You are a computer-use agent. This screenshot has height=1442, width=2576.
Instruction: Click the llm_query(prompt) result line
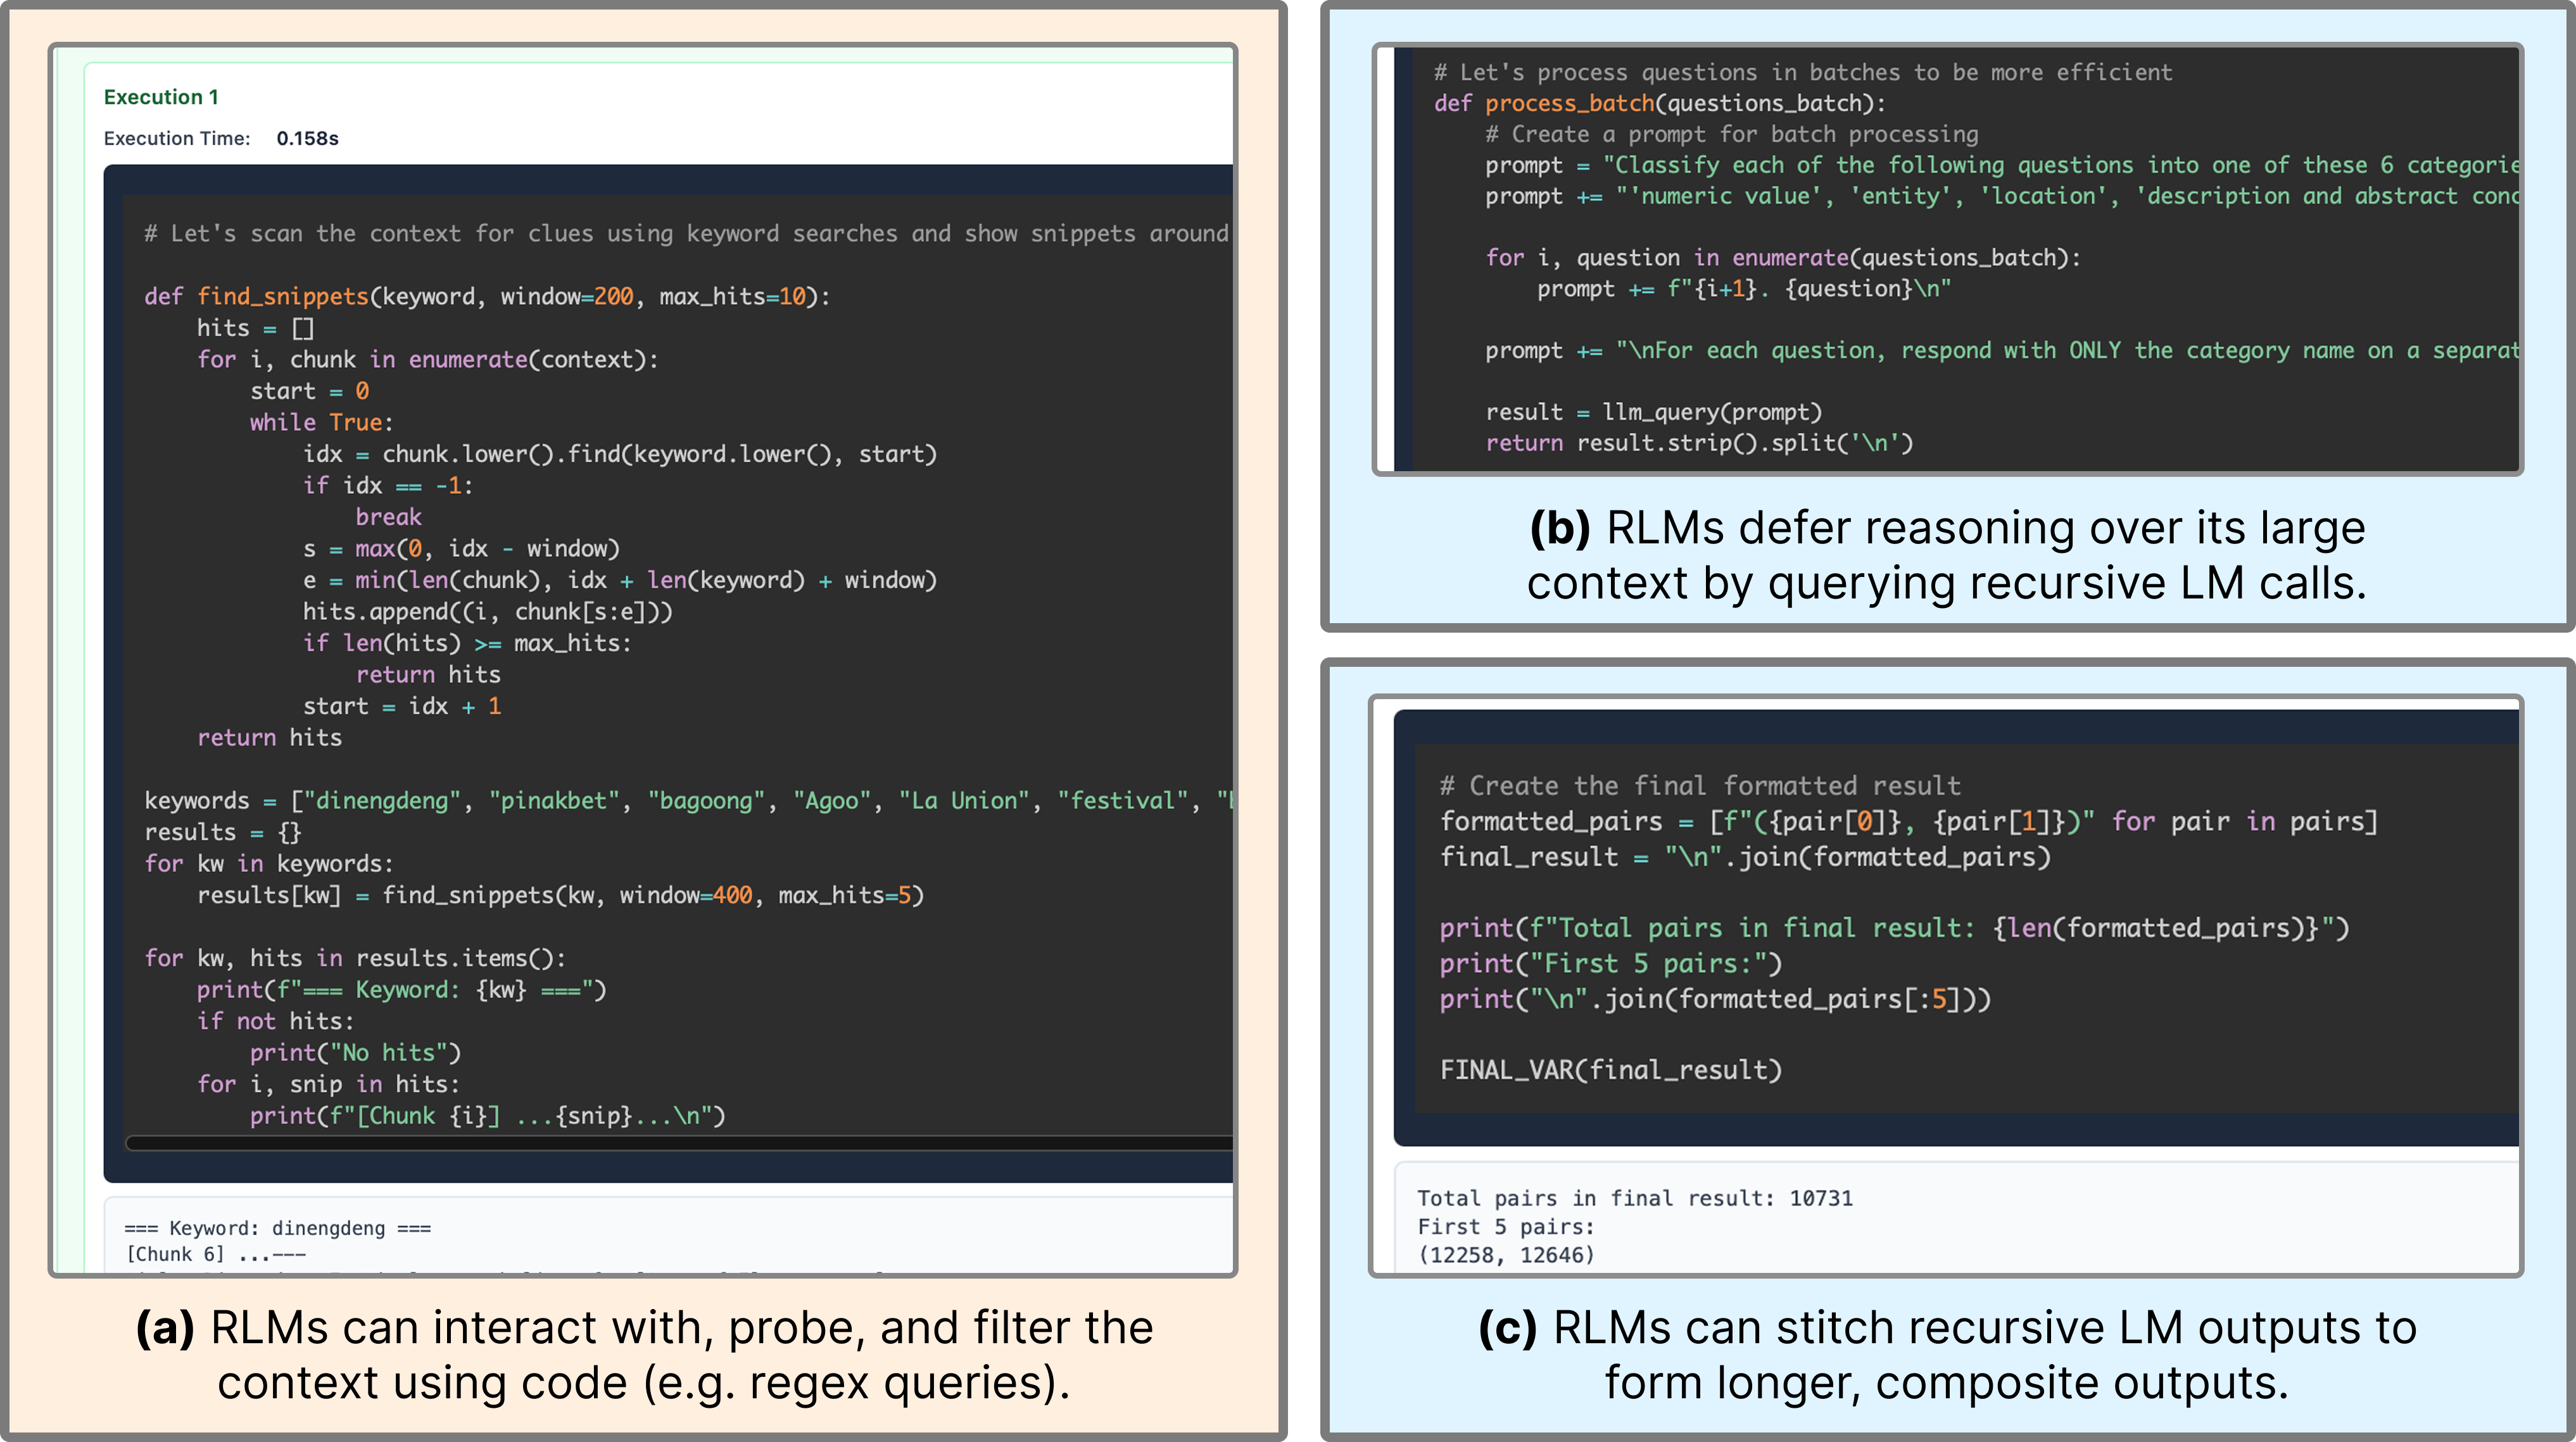click(1653, 412)
